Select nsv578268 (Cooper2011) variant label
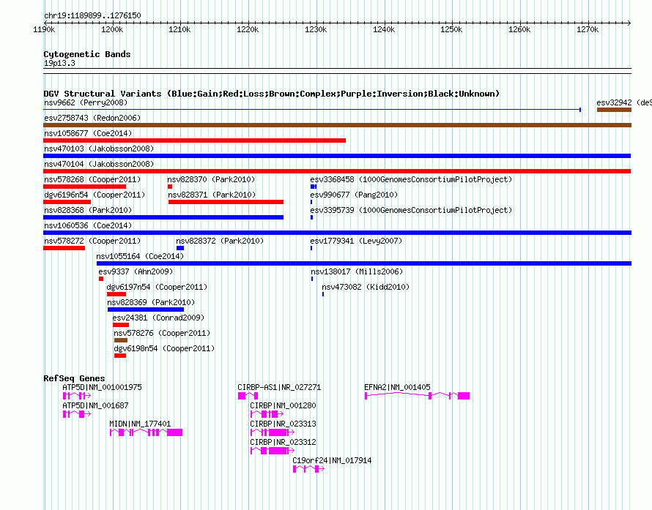 point(92,179)
